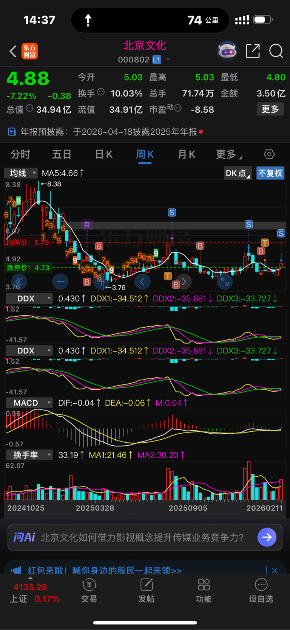Tap the back arrow icon
Viewport: 290px width, 630px height.
tap(13, 51)
